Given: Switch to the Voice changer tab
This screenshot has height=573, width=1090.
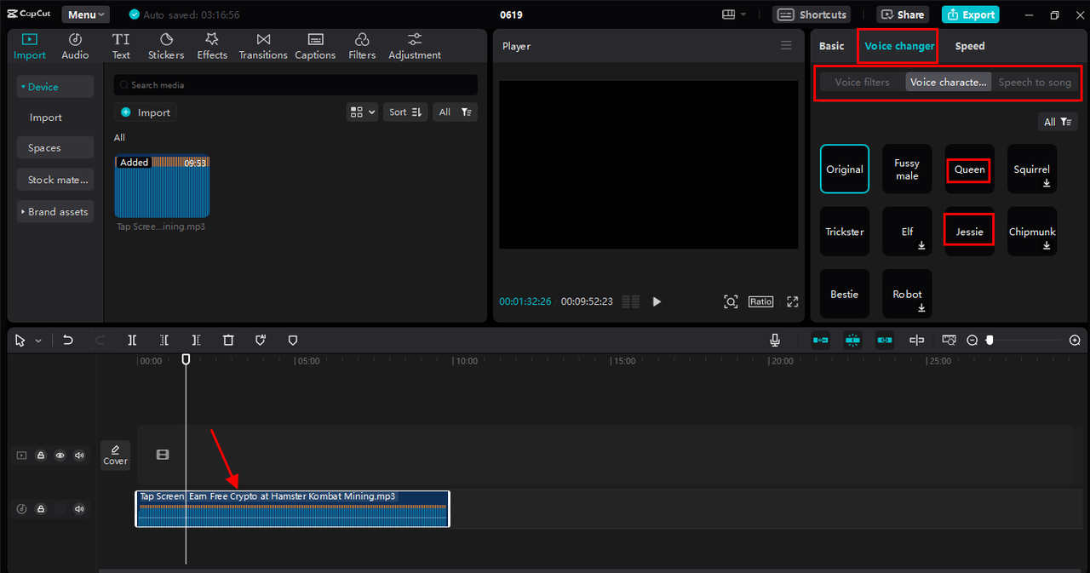Looking at the screenshot, I should [899, 46].
